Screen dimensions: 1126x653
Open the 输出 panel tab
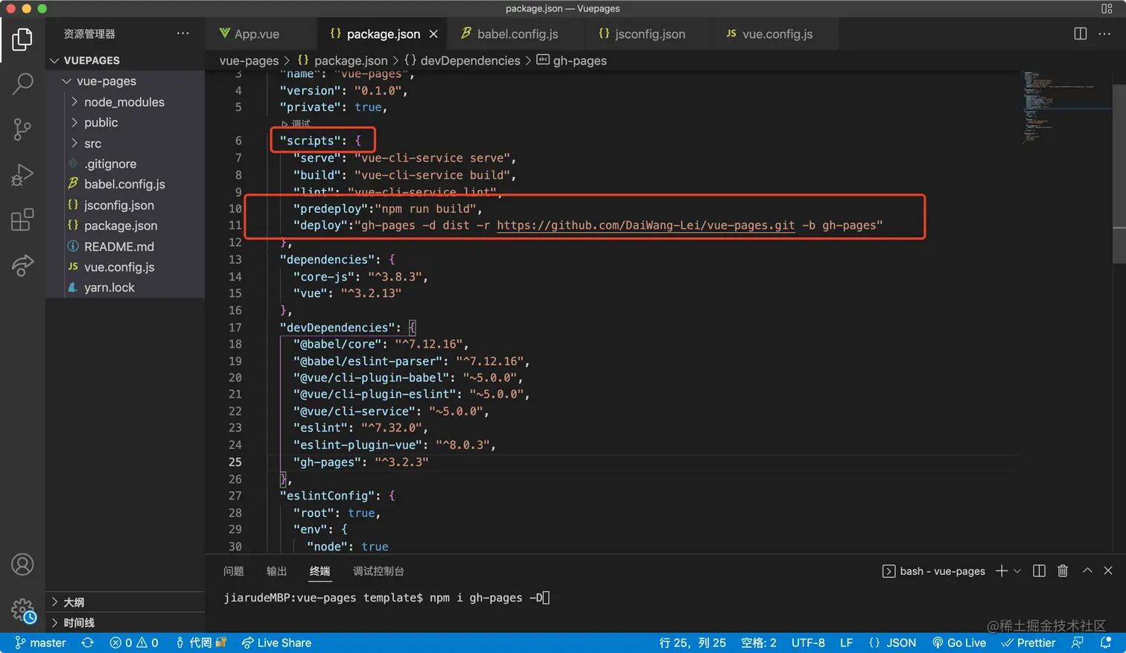277,571
